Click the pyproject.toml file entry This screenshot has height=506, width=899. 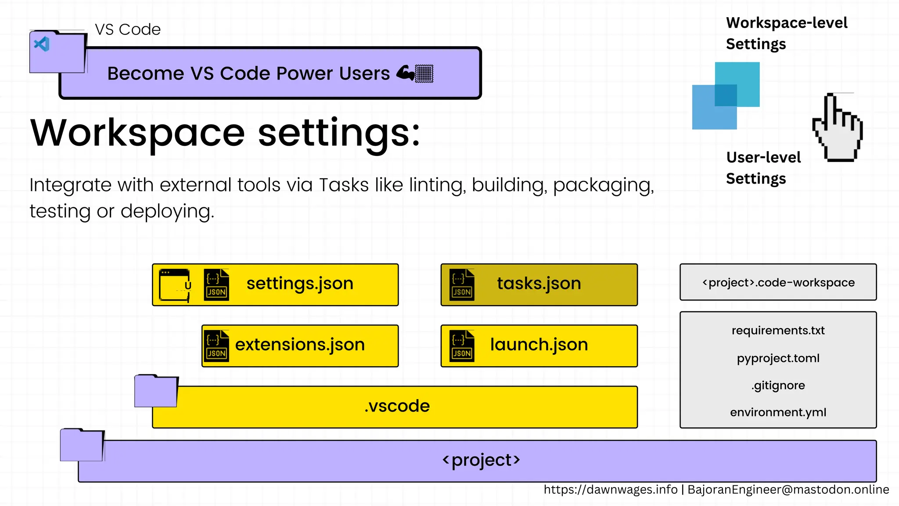click(778, 358)
